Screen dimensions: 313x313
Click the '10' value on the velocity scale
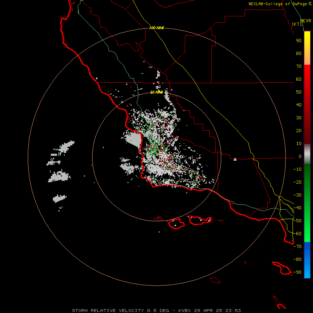(299, 144)
